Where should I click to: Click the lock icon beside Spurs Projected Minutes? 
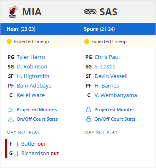tap(88, 110)
